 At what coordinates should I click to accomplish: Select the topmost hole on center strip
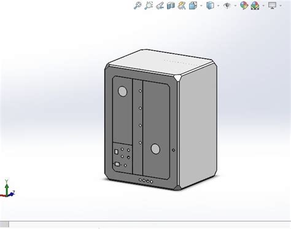pyautogui.click(x=141, y=91)
